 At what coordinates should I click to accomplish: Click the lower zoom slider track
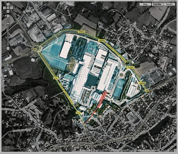(8, 35)
